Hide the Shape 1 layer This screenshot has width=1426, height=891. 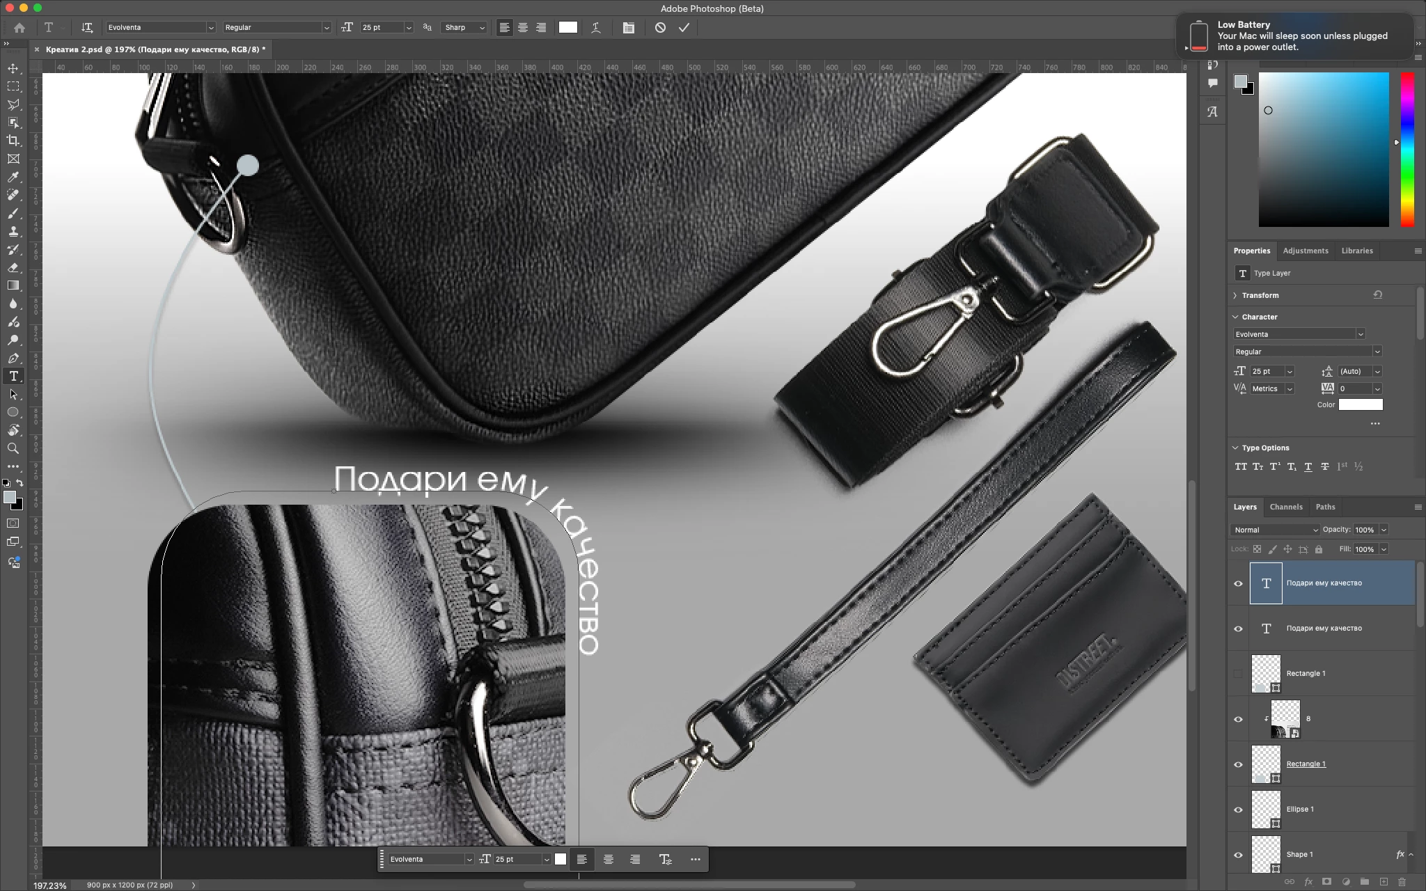click(1238, 855)
